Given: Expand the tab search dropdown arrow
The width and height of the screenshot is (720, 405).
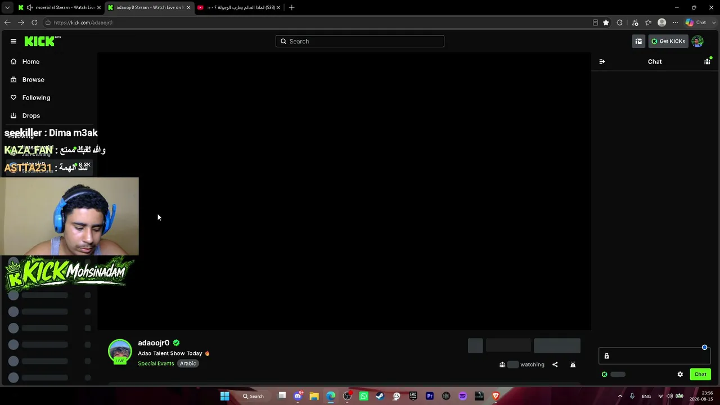Looking at the screenshot, I should click(7, 7).
